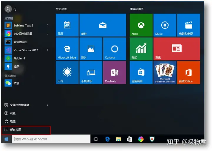The height and width of the screenshot is (151, 212).
Task: Open the 资讯 news tile
Action: pyautogui.click(x=177, y=49)
